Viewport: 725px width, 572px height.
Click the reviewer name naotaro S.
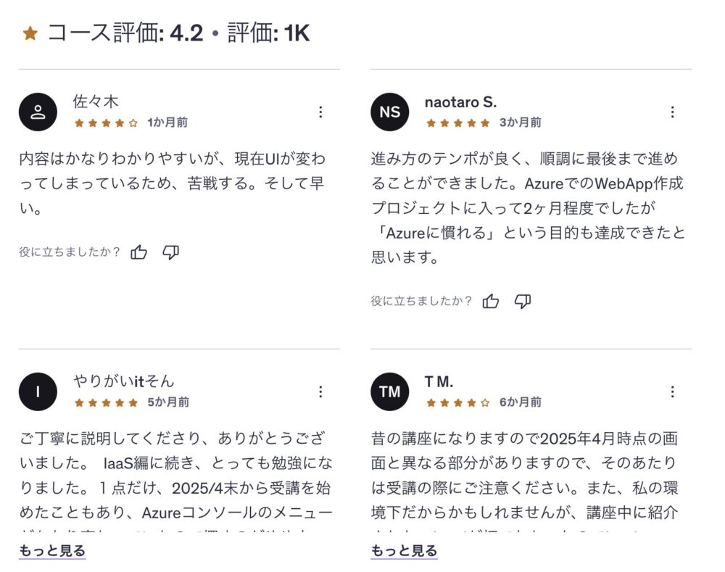pos(460,102)
